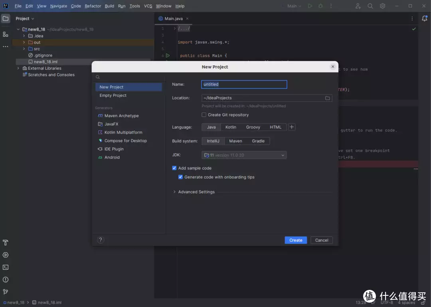431x307 pixels.
Task: Open more run actions vertical dots
Action: pos(331,6)
